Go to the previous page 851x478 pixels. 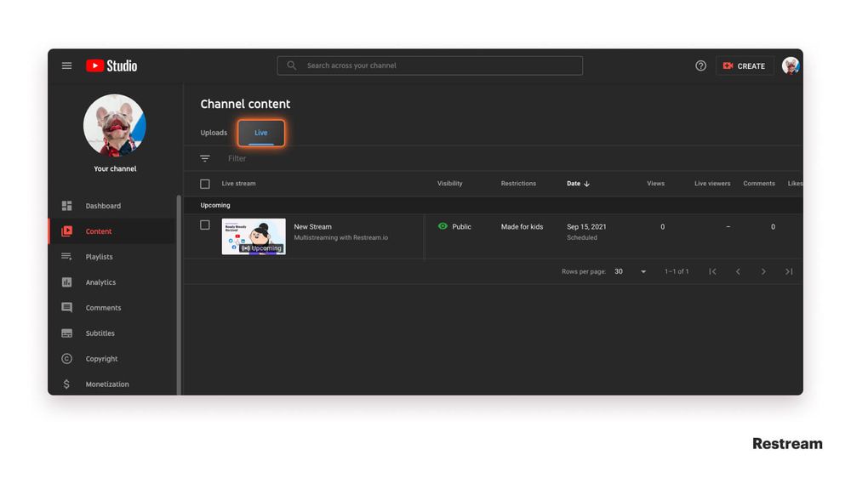point(738,271)
